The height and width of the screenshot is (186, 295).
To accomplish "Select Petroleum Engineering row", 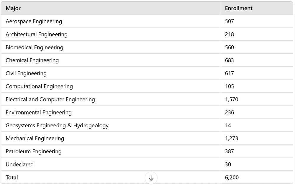I will pyautogui.click(x=147, y=152).
